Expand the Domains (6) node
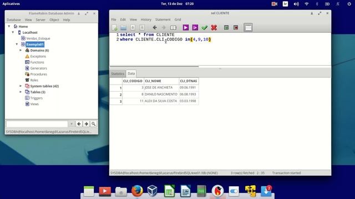Screen dimensions: 355x199 [21, 50]
